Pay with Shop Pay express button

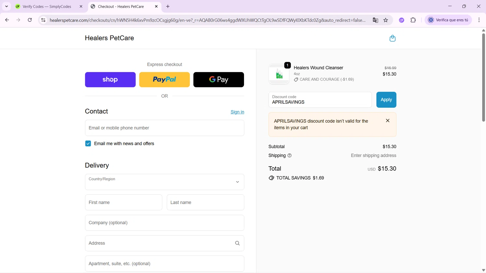click(110, 80)
